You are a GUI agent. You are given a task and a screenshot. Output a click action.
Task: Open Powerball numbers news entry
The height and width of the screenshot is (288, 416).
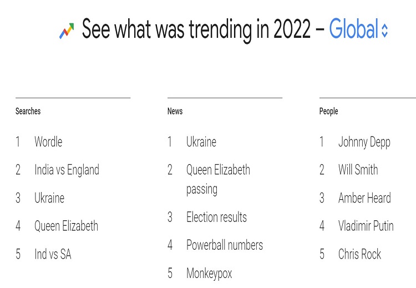[225, 245]
